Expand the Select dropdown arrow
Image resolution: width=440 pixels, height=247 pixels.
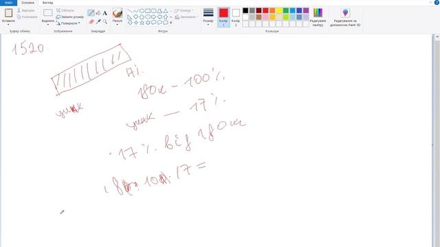tap(47, 25)
